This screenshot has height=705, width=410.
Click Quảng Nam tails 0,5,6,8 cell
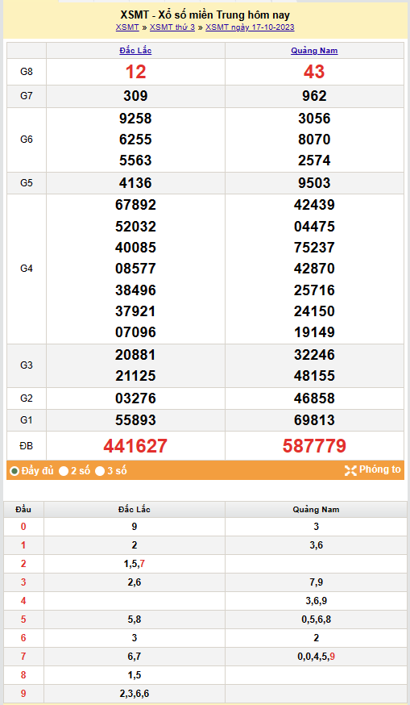tap(316, 619)
